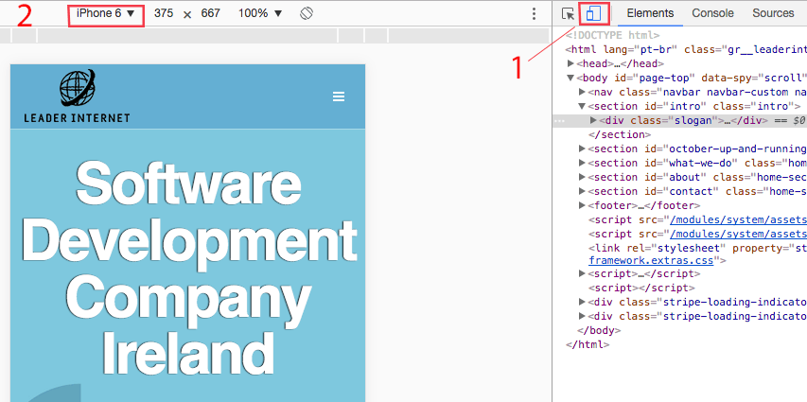Expand the what-we-do section node
The image size is (807, 402).
[582, 164]
